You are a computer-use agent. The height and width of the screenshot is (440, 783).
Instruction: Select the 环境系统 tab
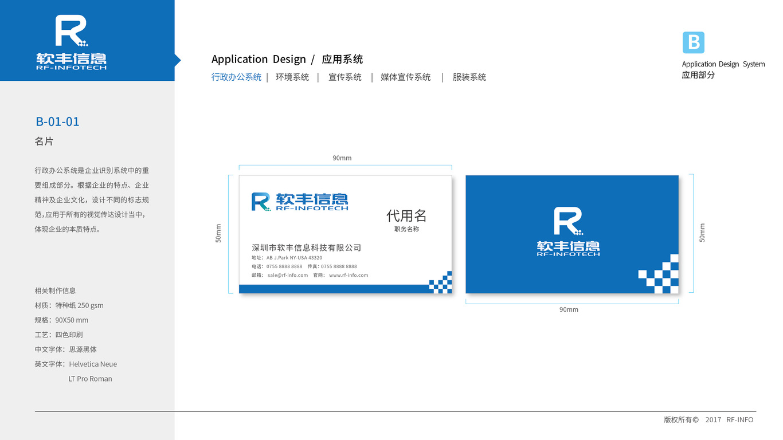(x=292, y=77)
